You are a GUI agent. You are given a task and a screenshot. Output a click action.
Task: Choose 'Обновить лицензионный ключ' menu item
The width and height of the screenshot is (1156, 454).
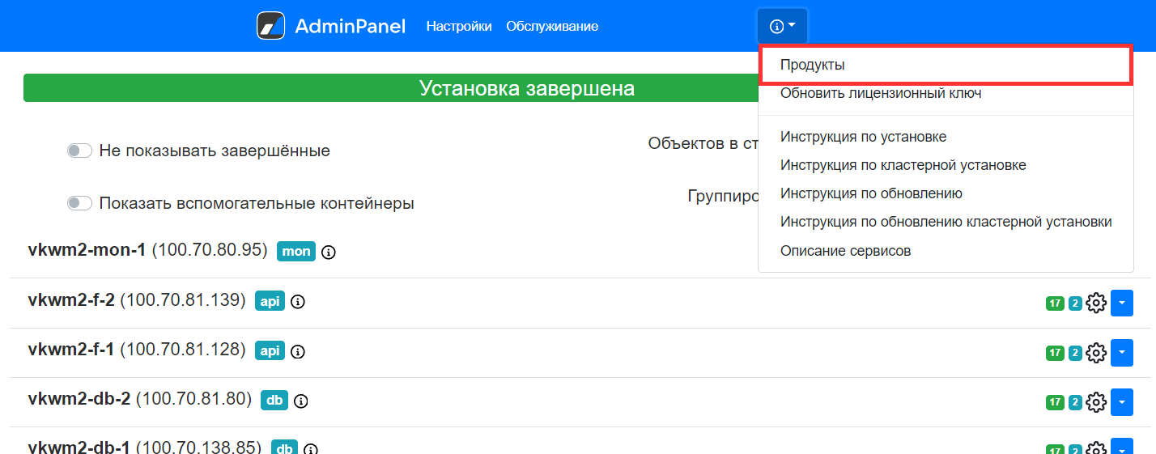point(880,93)
